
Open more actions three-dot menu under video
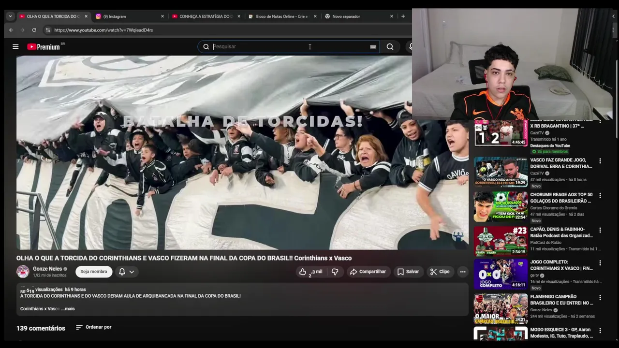click(463, 272)
